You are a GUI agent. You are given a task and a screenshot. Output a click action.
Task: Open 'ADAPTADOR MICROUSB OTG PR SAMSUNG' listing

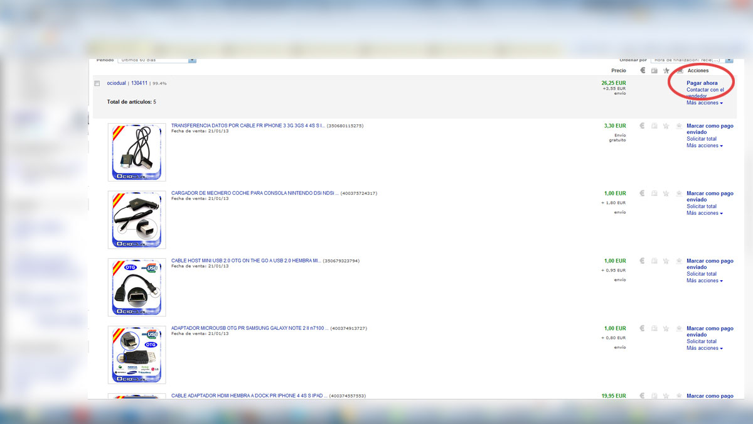click(249, 328)
